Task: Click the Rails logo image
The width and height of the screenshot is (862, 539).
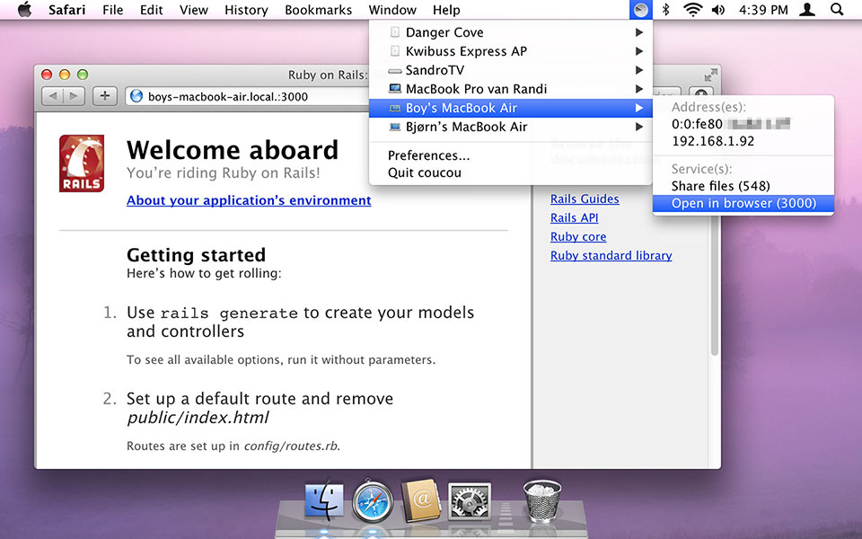Action: pos(82,163)
